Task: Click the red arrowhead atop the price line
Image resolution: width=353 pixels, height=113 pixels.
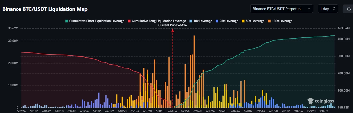Action: pyautogui.click(x=173, y=31)
